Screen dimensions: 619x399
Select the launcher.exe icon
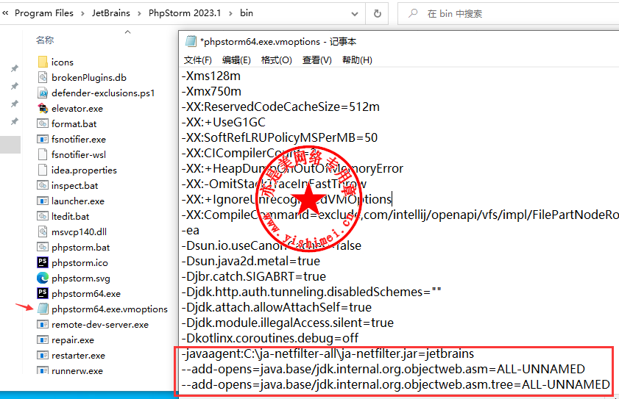[43, 201]
